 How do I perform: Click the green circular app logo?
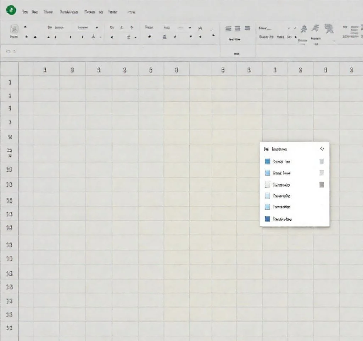click(x=12, y=11)
